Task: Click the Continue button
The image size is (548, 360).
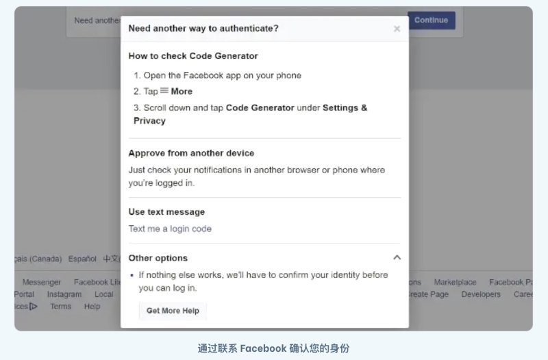Action: click(431, 20)
